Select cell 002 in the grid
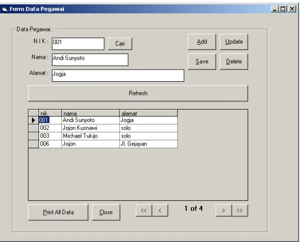The height and width of the screenshot is (242, 302). pos(50,128)
